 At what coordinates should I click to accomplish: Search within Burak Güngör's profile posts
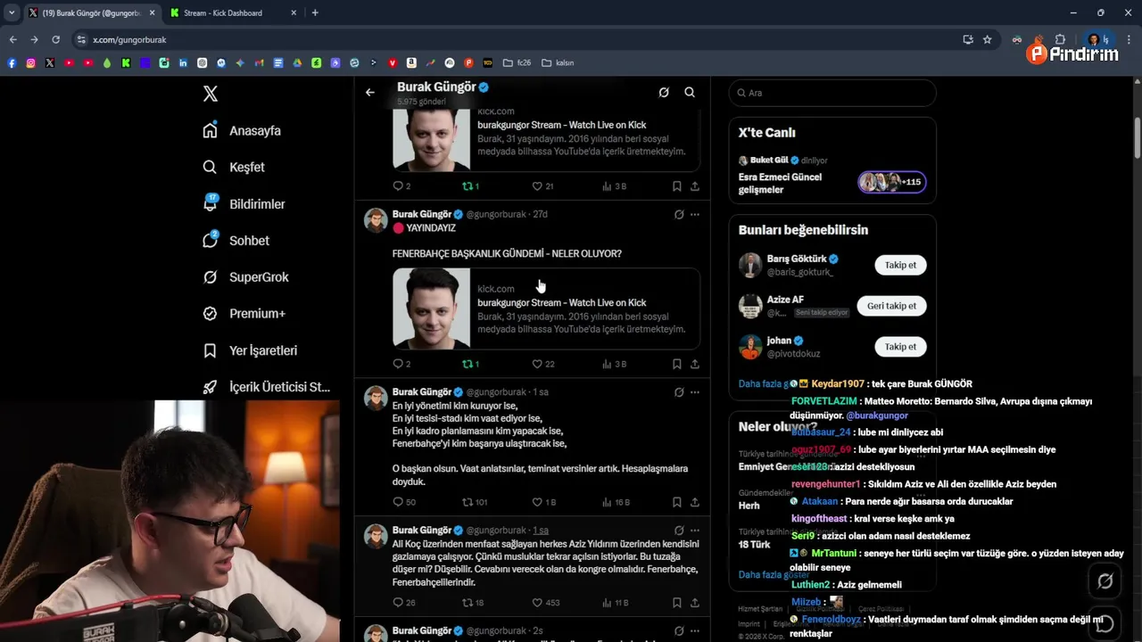690,92
